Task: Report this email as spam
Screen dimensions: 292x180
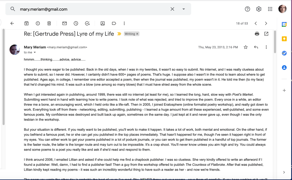Action: coord(38,23)
